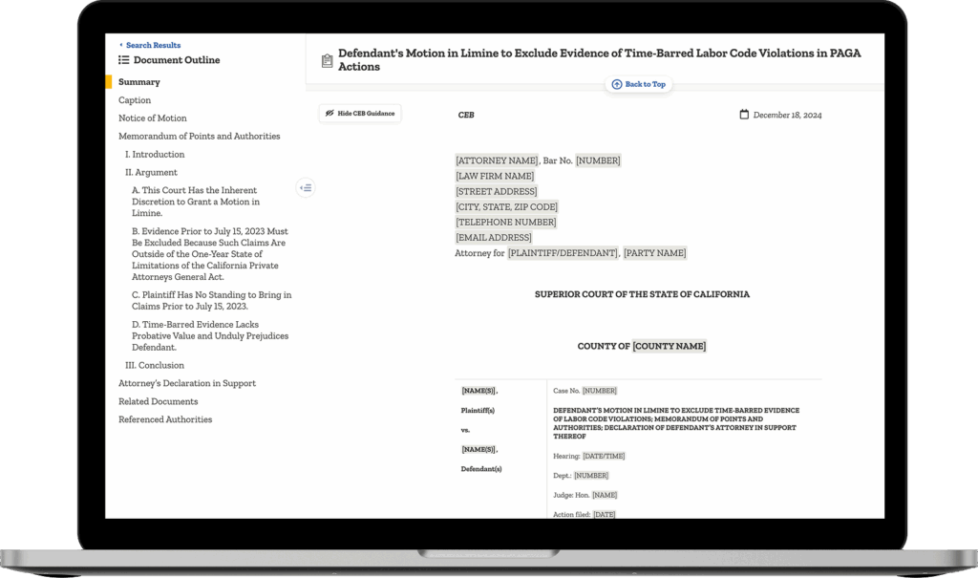Click the calendar icon next to date

[744, 115]
